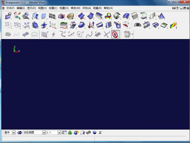Select the gray mesh fan icon
This screenshot has width=190, height=143.
pyautogui.click(x=34, y=34)
